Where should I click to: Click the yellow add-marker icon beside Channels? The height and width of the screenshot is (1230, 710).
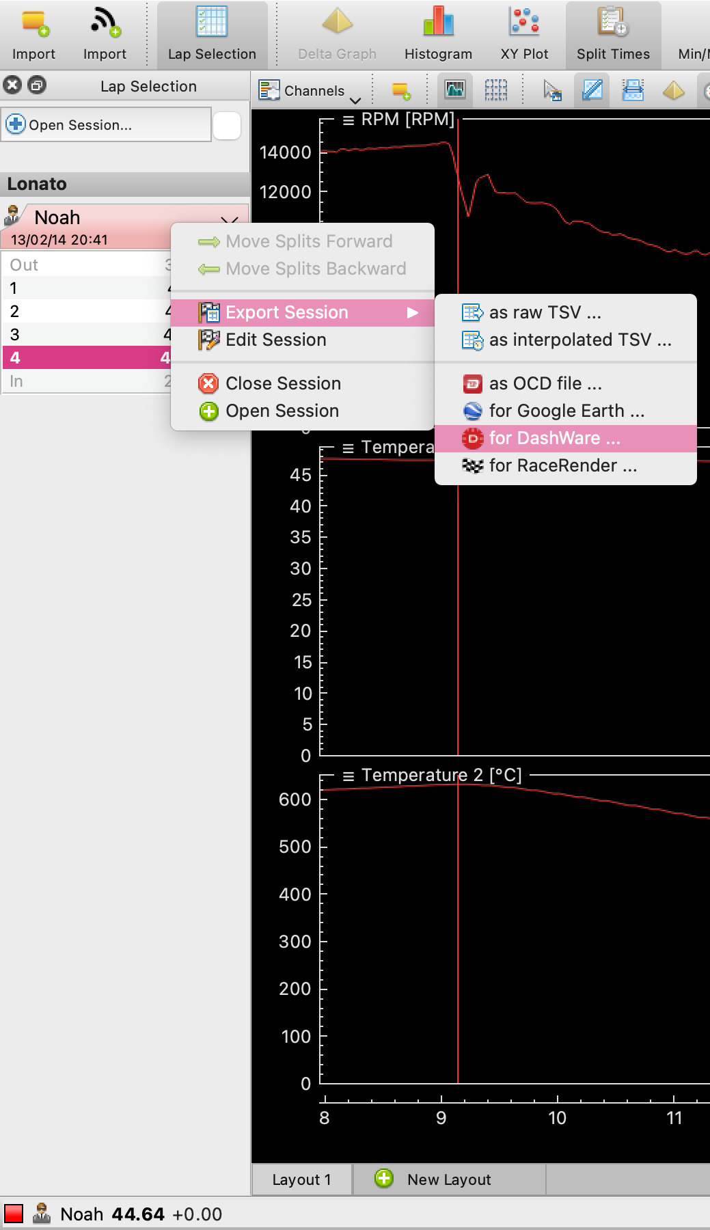pos(401,90)
